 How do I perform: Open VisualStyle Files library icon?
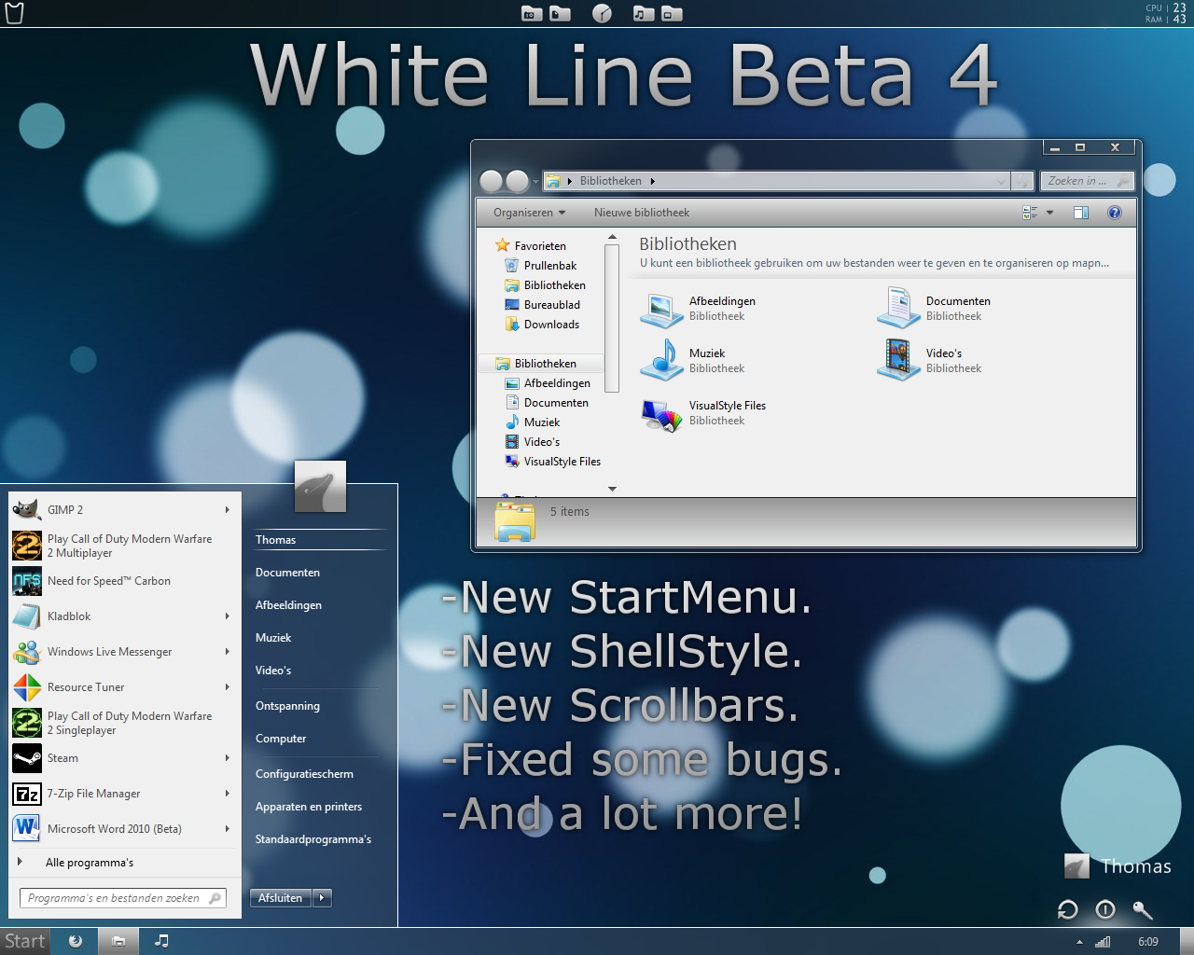(x=662, y=413)
